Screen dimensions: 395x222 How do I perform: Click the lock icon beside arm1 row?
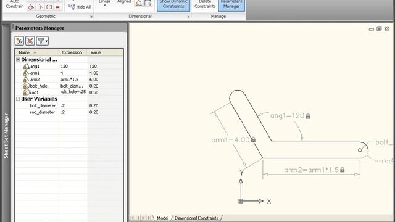click(25, 73)
